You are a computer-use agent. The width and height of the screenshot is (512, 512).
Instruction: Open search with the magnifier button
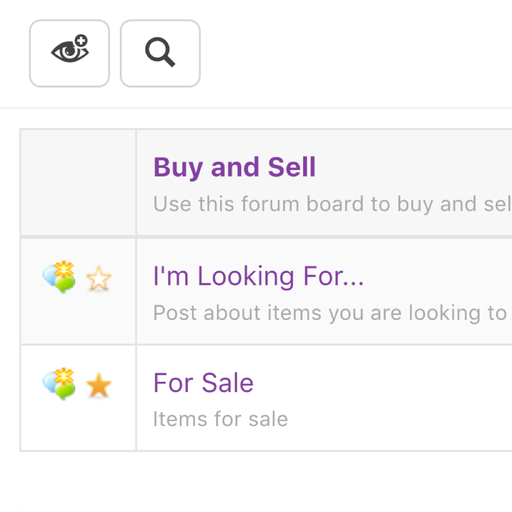click(160, 53)
